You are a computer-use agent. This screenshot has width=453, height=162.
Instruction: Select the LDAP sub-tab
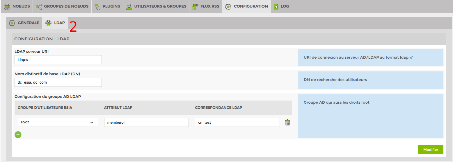click(x=59, y=23)
